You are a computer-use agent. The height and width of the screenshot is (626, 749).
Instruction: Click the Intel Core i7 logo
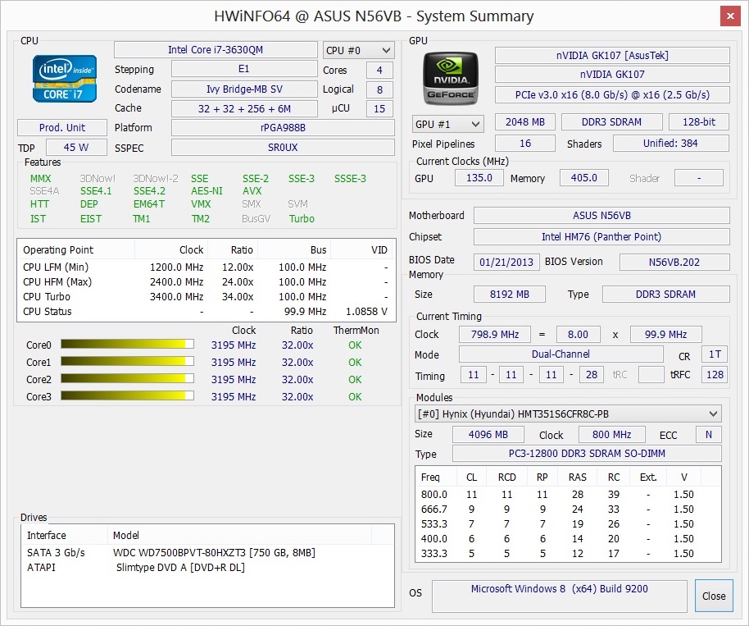(65, 79)
